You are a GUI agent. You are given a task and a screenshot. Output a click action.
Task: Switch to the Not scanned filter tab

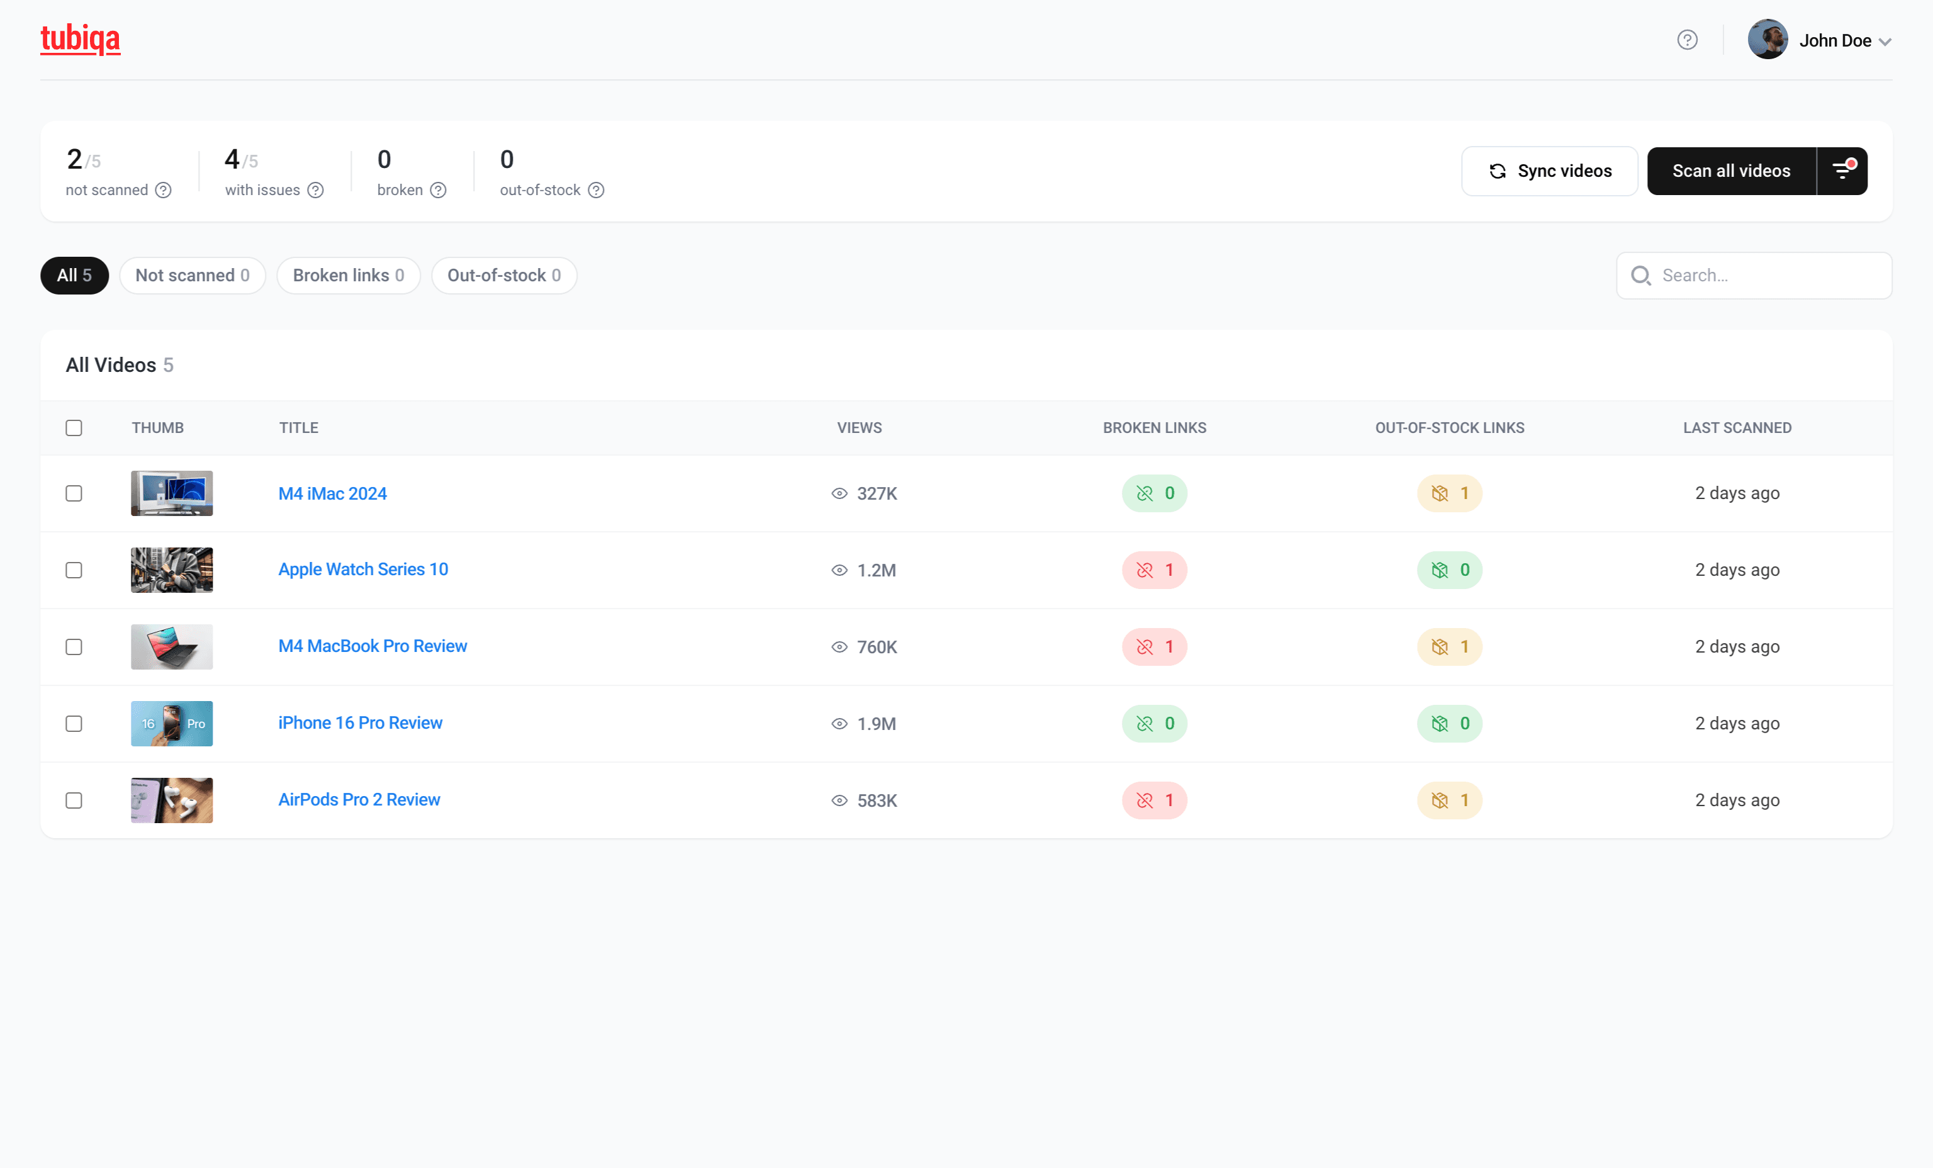coord(192,276)
